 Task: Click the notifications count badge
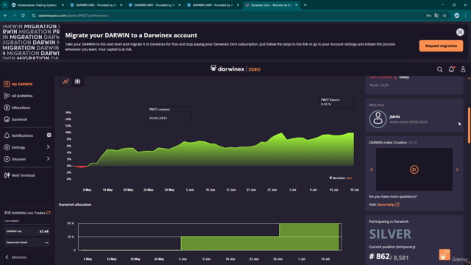49,135
